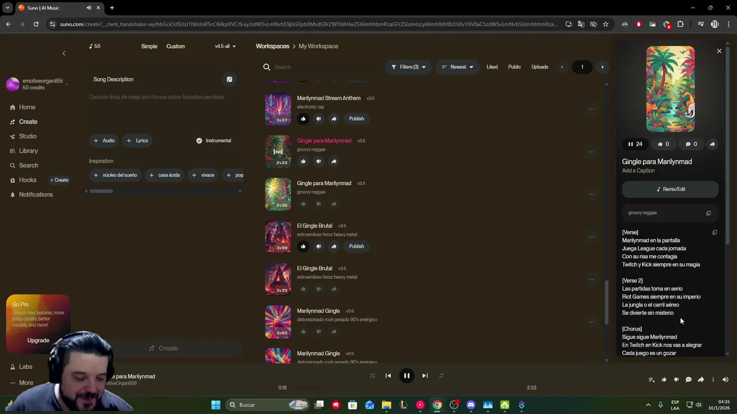Viewport: 737px width, 414px height.
Task: Open Marilynmad Gingle 3:03 song title
Action: pos(318,311)
